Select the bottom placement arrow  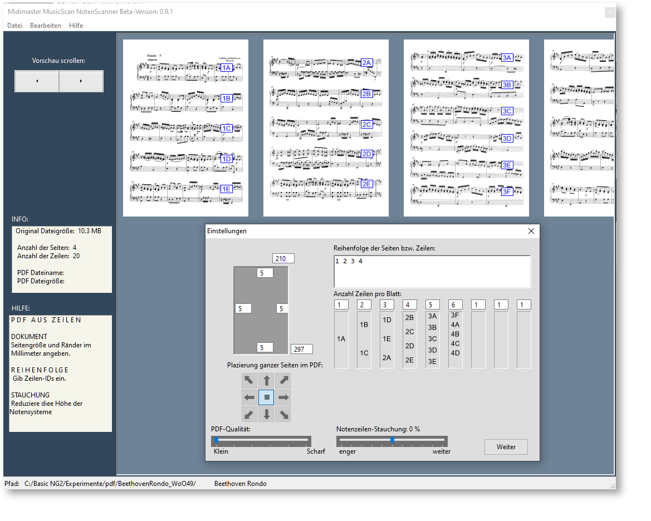[267, 414]
